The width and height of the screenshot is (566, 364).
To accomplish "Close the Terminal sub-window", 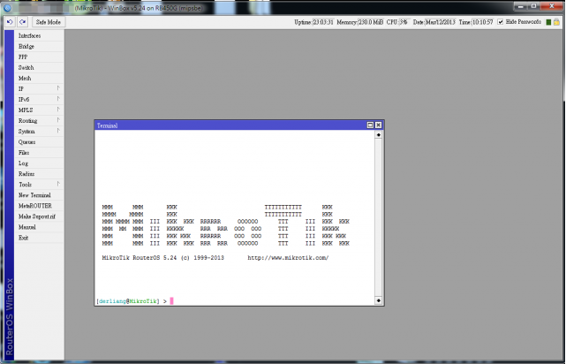I will tap(378, 125).
